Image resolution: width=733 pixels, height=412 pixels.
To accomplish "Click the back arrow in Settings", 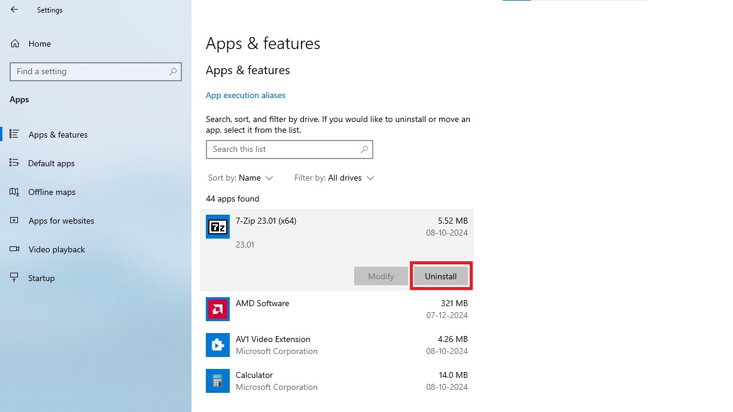I will click(14, 10).
